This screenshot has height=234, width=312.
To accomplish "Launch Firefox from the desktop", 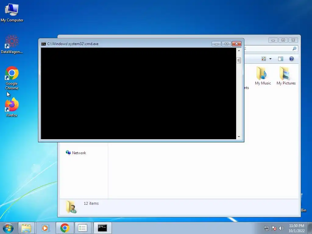I will (12, 108).
